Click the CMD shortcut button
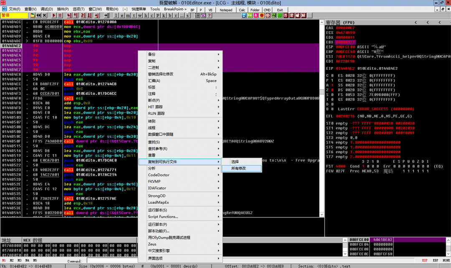The height and width of the screenshot is (268, 451). click(x=267, y=10)
